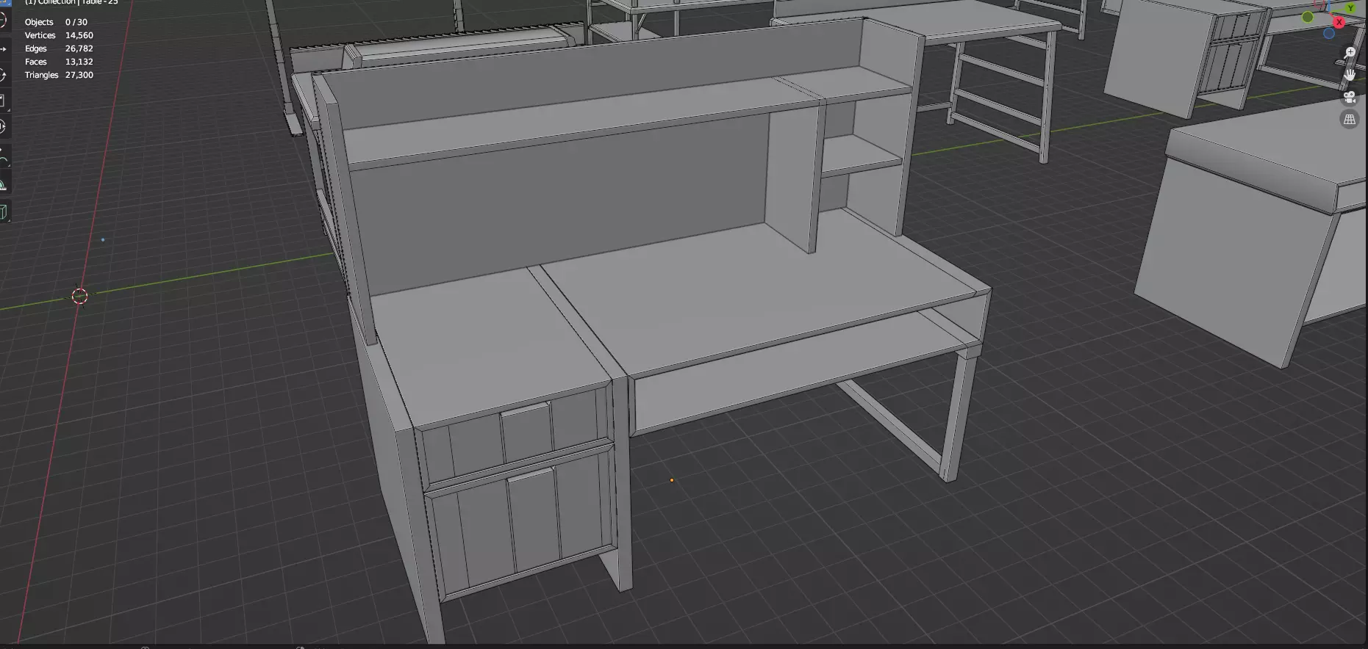Click the dark green negative Y gizmo ball
1368x649 pixels.
pyautogui.click(x=1308, y=17)
